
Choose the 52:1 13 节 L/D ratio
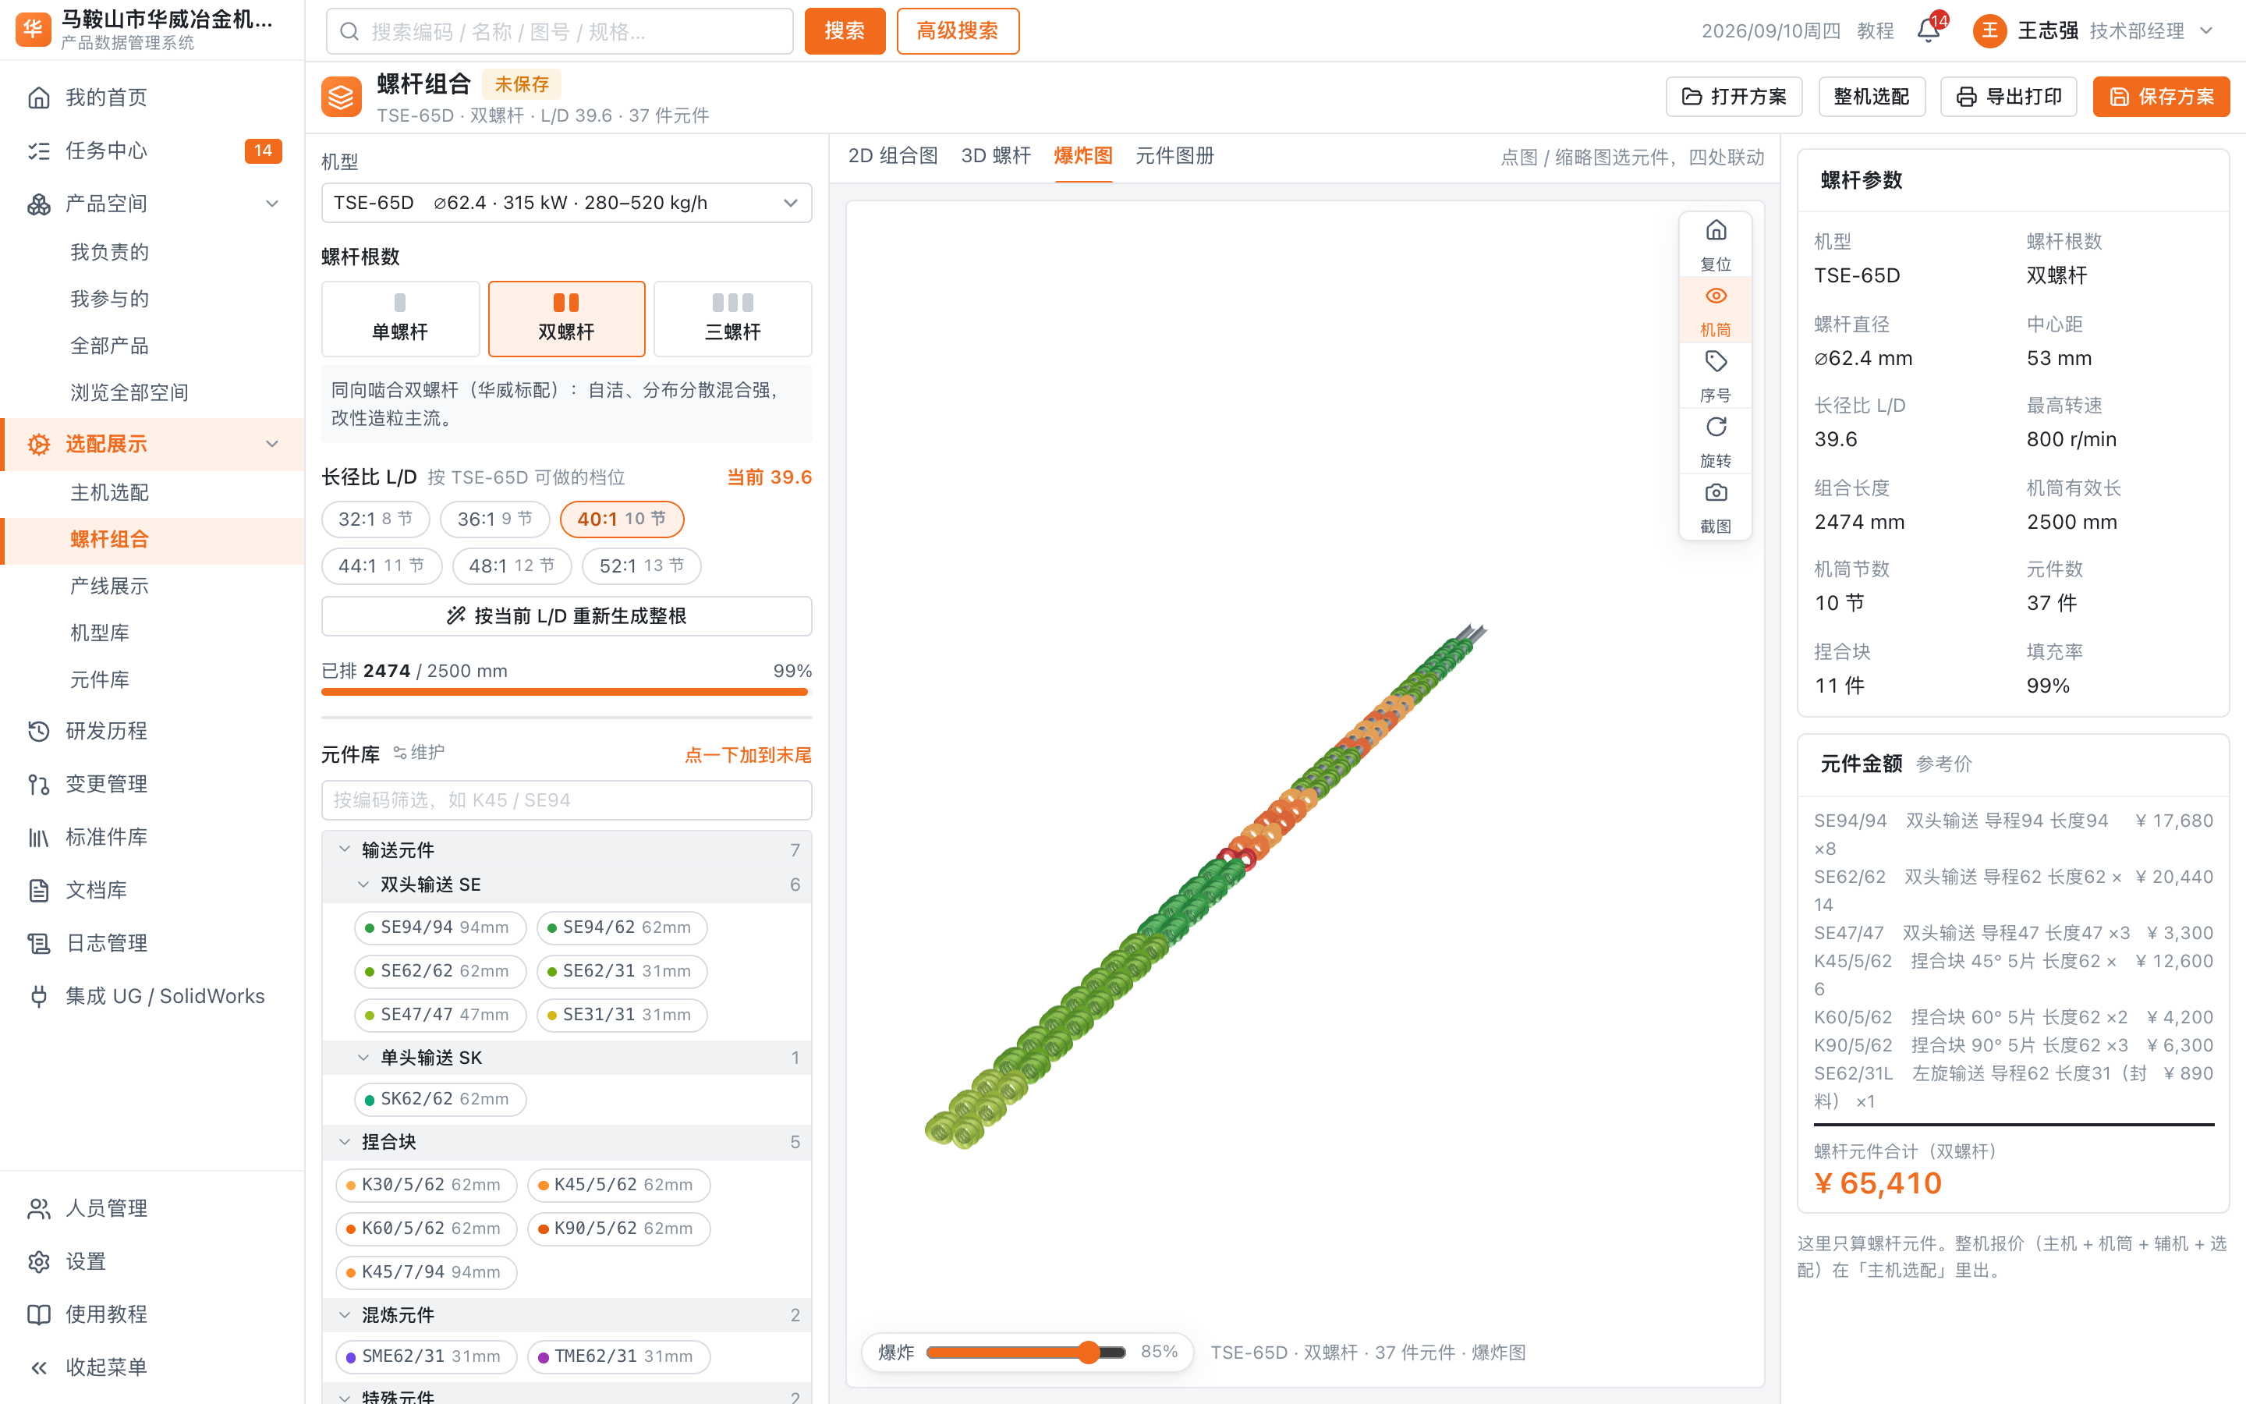641,565
